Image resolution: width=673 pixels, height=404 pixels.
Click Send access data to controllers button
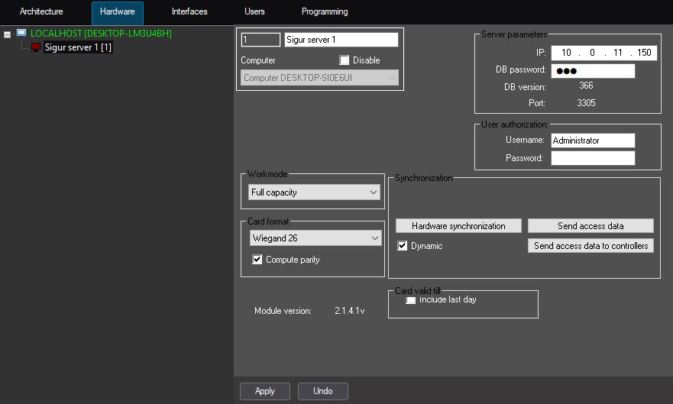point(590,246)
